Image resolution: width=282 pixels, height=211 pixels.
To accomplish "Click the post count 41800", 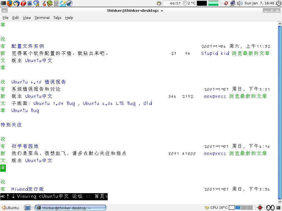I will [x=189, y=154].
